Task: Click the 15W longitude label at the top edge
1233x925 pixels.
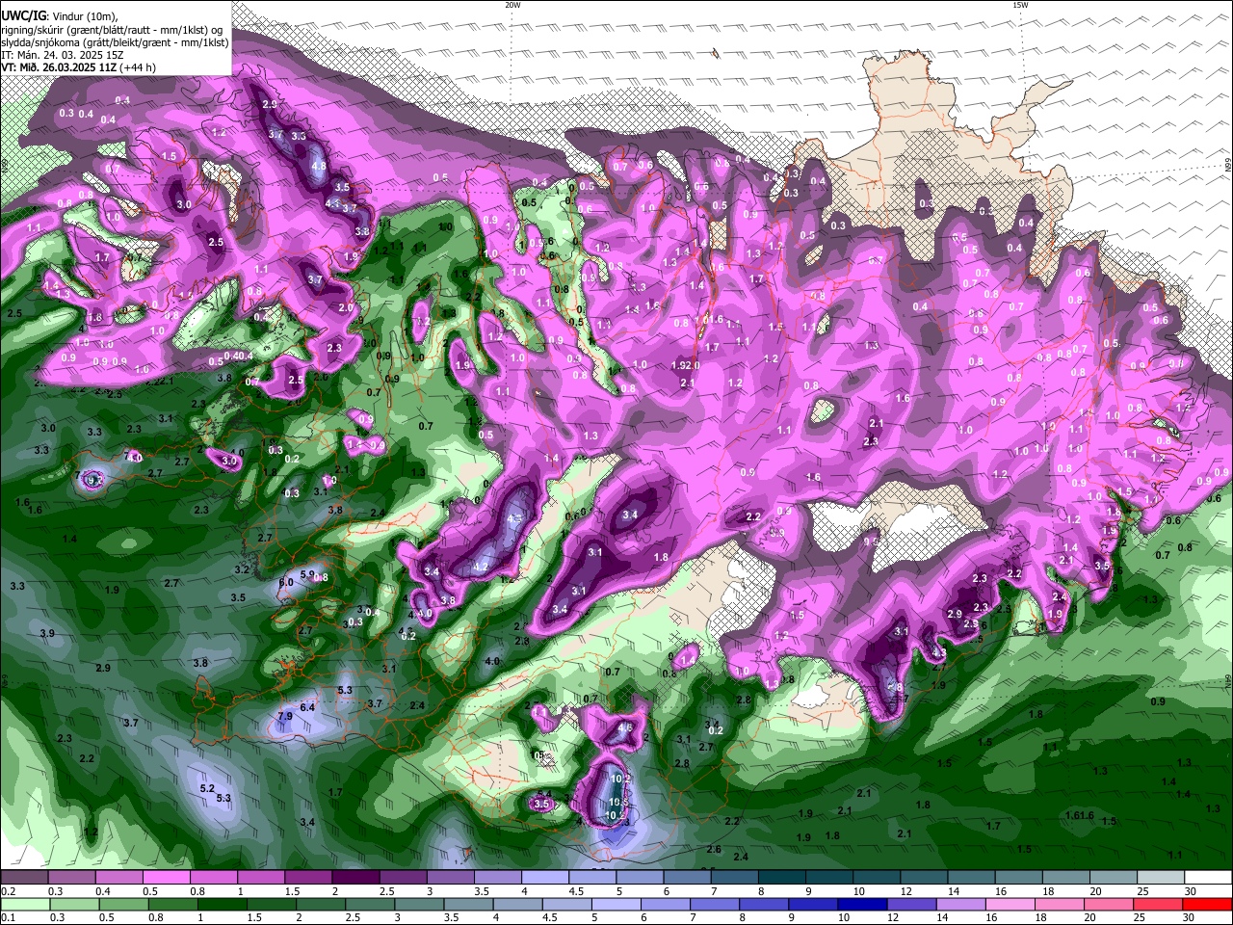Action: tap(1020, 5)
